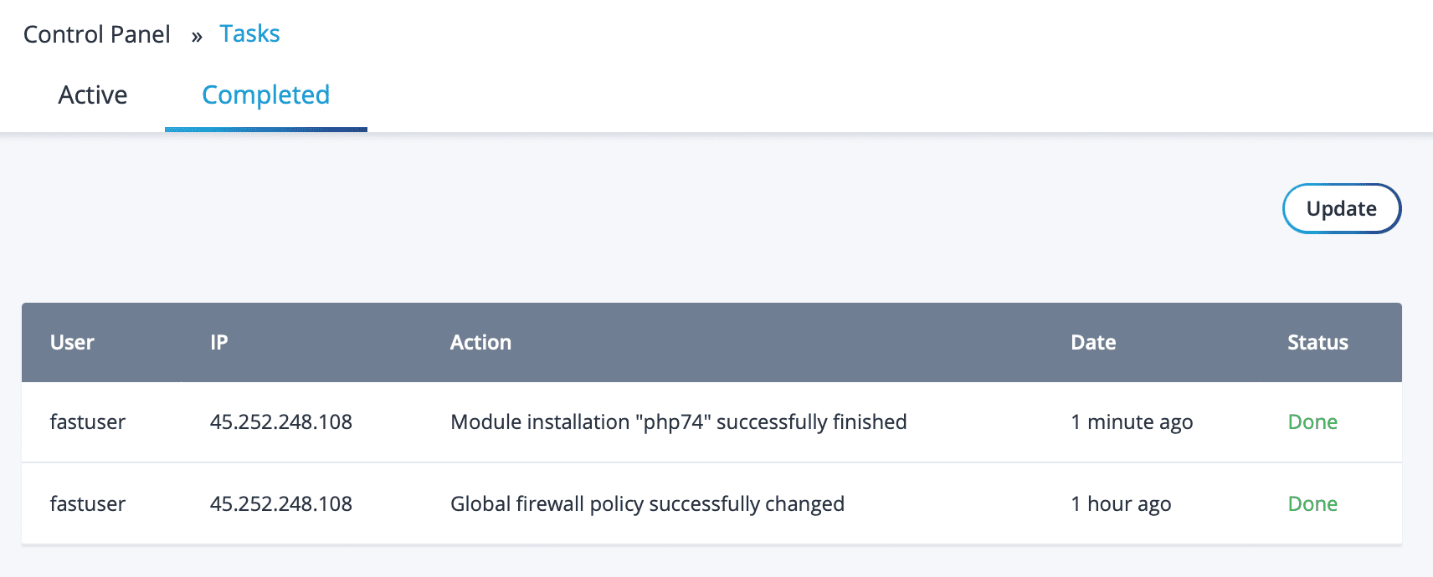Click the Status column header
This screenshot has height=577, width=1433.
pos(1317,342)
